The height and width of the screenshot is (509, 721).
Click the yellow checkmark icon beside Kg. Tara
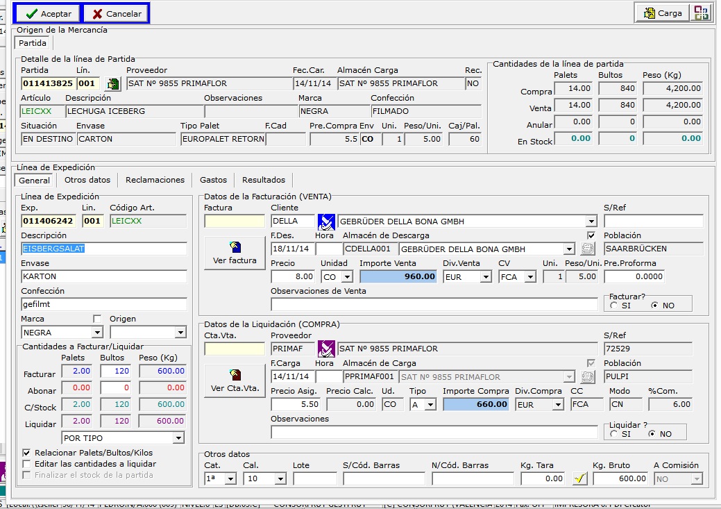tap(580, 478)
